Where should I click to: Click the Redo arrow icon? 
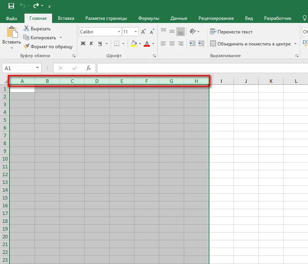click(x=36, y=6)
